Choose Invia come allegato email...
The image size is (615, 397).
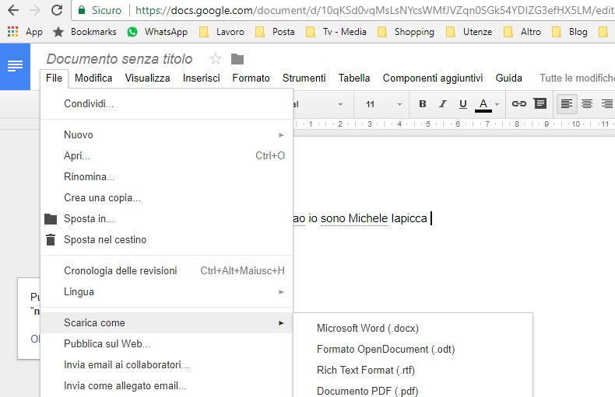point(167,386)
